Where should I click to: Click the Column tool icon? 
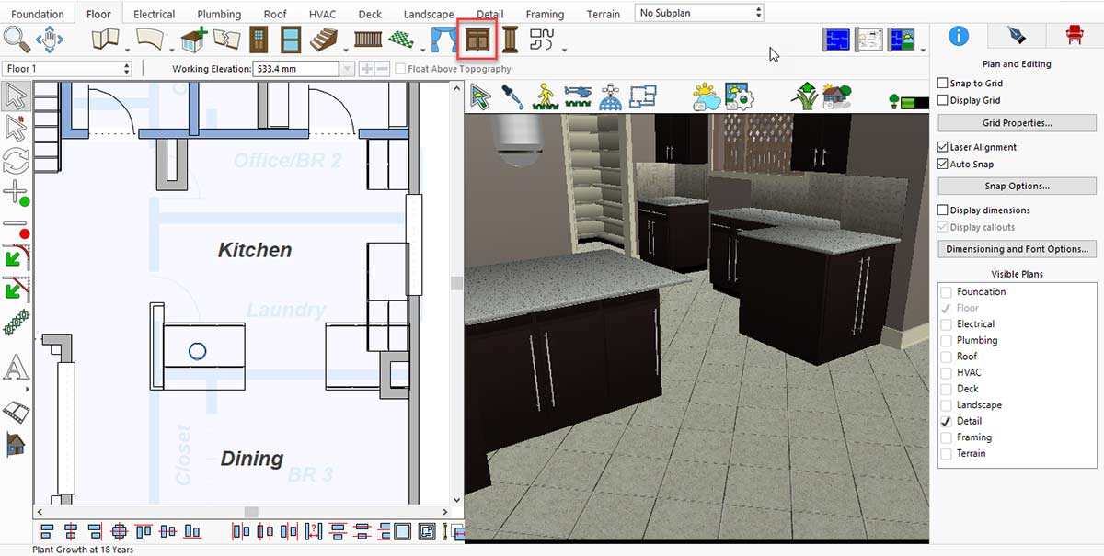[510, 40]
